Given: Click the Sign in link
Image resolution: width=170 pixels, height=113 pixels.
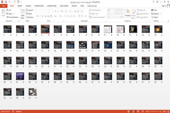Looking at the screenshot, I should tap(164, 6).
